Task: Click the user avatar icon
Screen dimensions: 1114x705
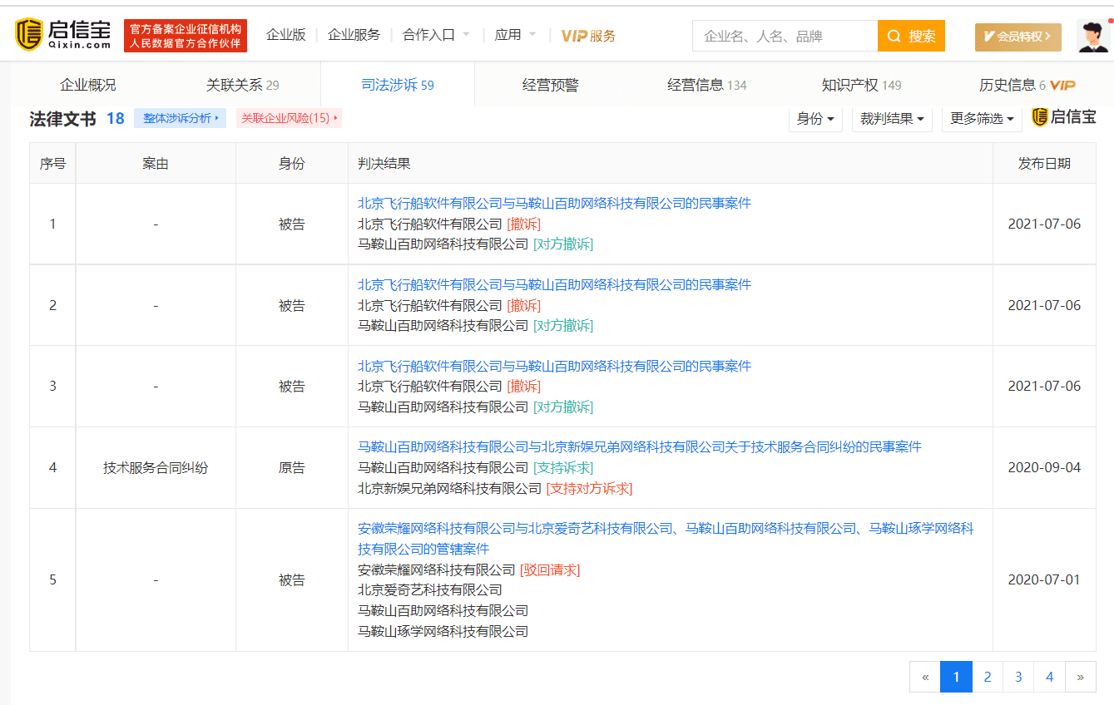Action: [x=1093, y=36]
